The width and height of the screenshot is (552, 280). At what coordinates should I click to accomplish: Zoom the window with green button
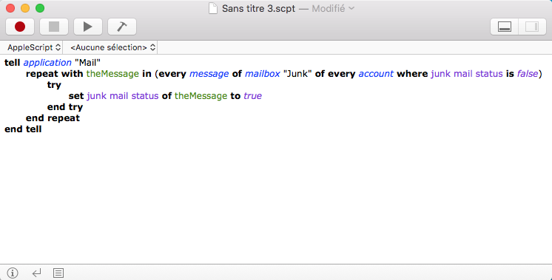[40, 8]
